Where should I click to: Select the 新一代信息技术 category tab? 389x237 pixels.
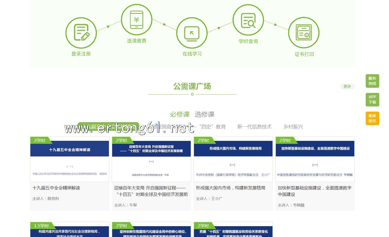coord(254,127)
